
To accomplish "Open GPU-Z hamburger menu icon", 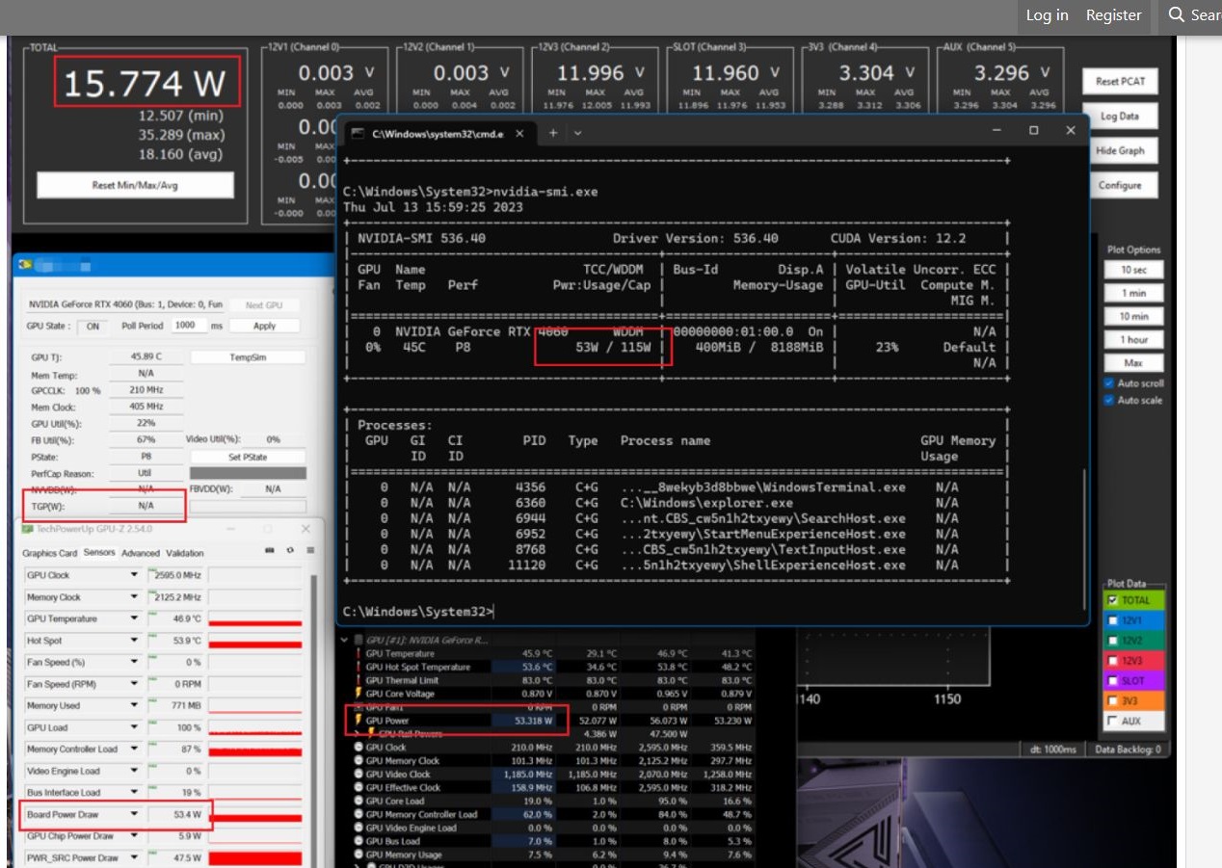I will coord(308,552).
